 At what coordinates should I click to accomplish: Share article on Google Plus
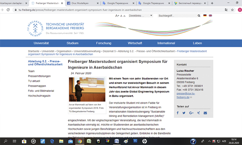point(191,113)
